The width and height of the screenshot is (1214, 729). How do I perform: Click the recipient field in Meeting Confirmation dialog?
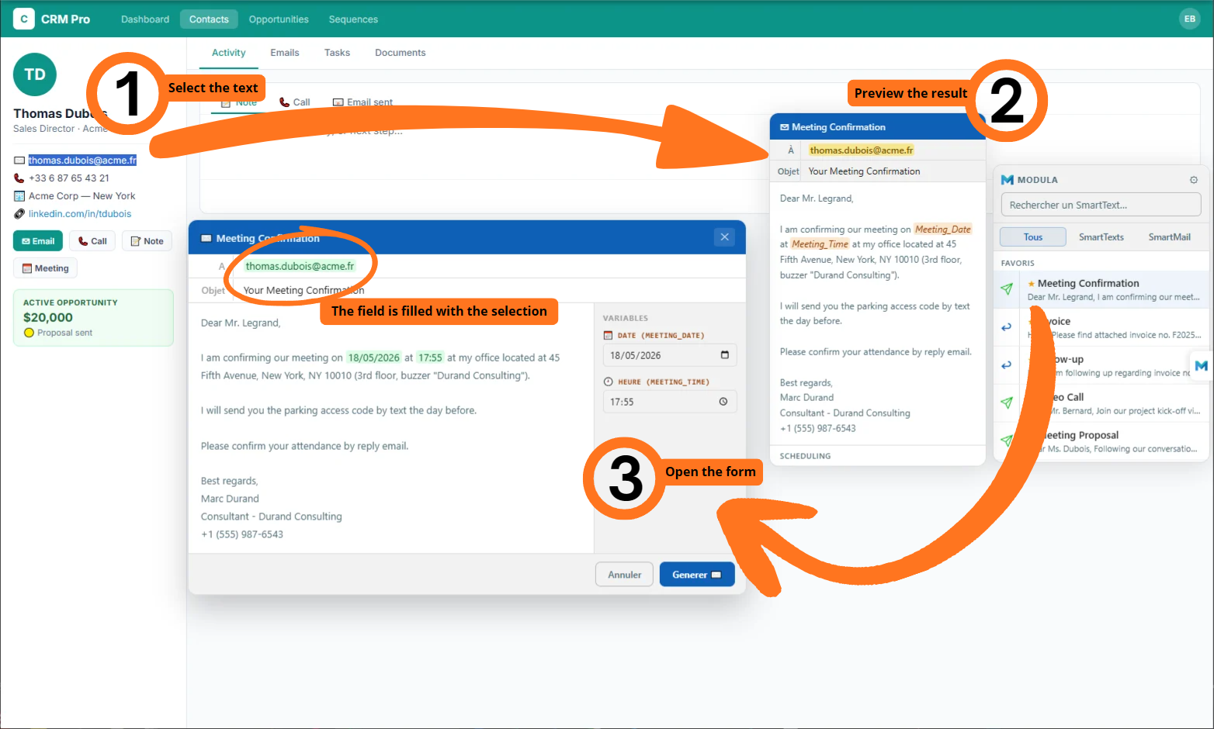(x=489, y=266)
